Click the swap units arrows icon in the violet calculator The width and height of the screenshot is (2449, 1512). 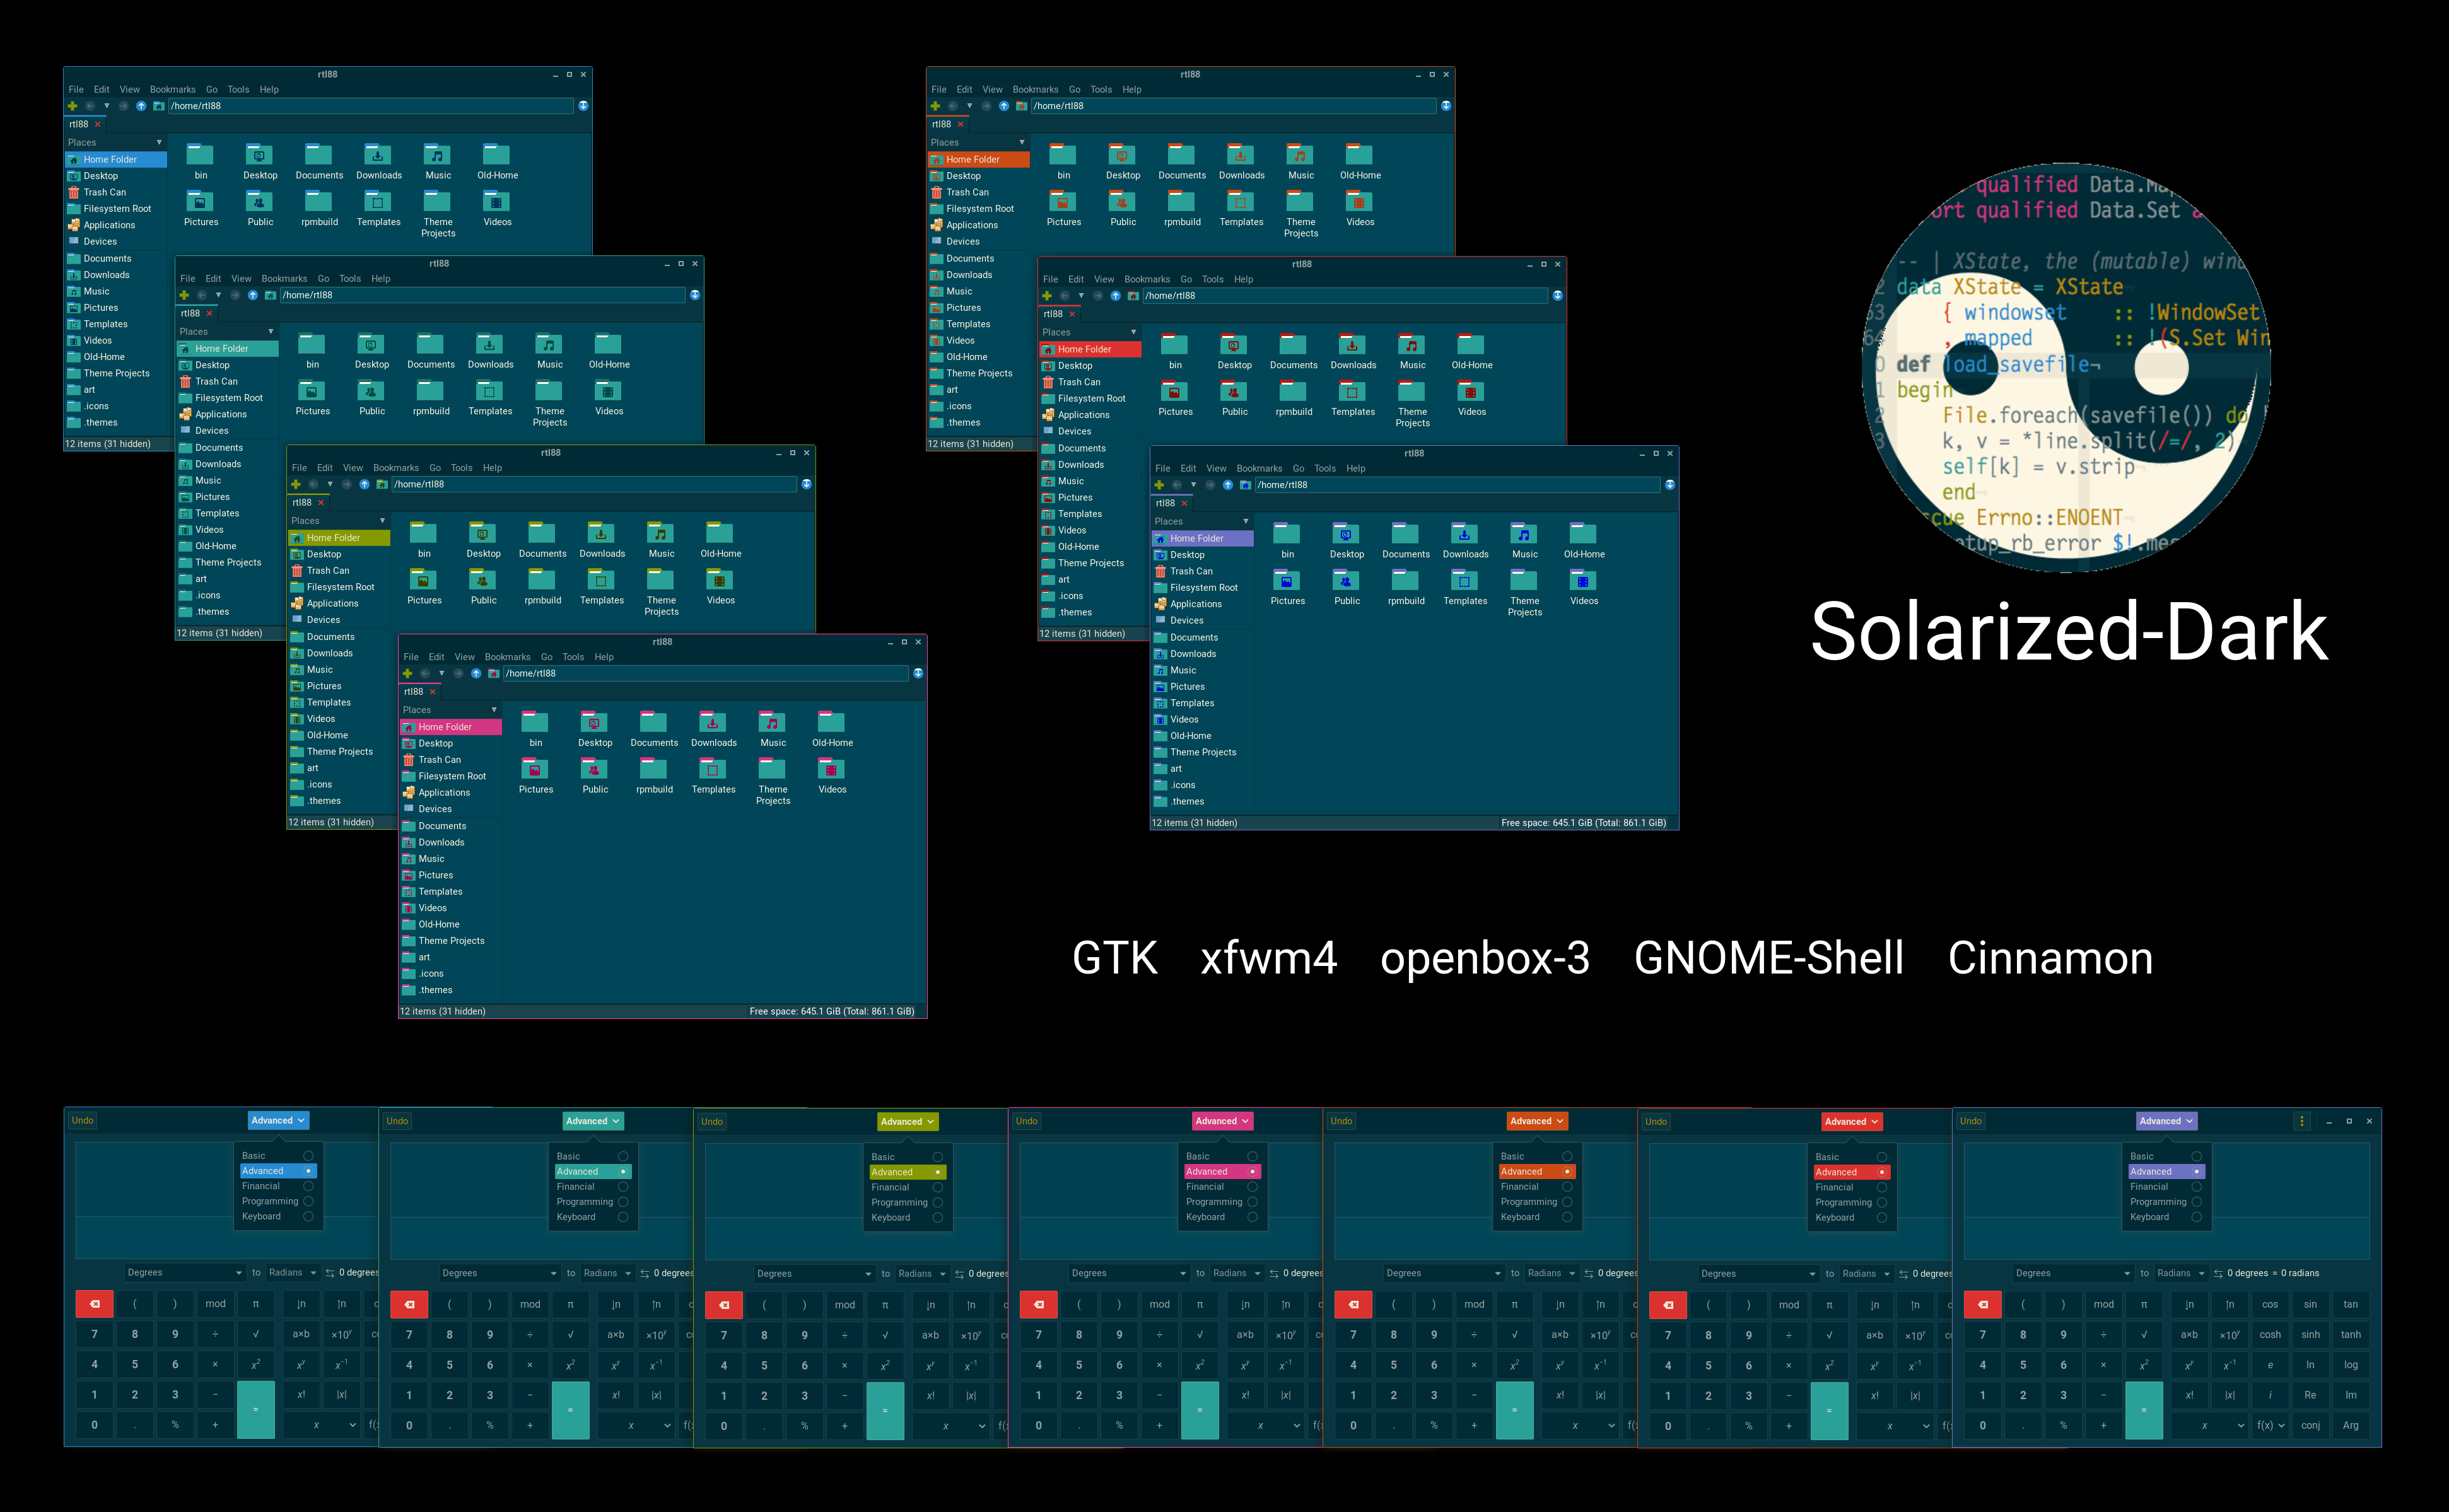click(2218, 1273)
